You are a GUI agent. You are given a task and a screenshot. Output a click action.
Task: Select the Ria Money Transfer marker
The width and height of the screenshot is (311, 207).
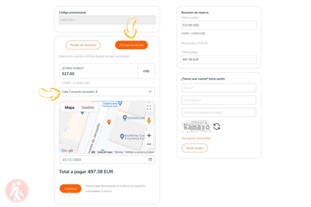pos(122,137)
